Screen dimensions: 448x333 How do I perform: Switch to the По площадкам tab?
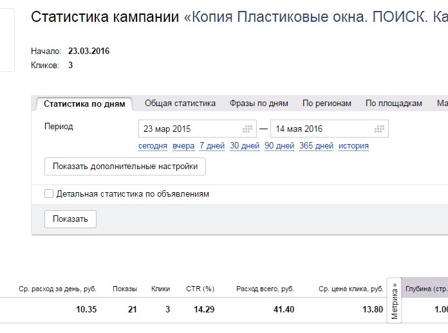tap(393, 104)
